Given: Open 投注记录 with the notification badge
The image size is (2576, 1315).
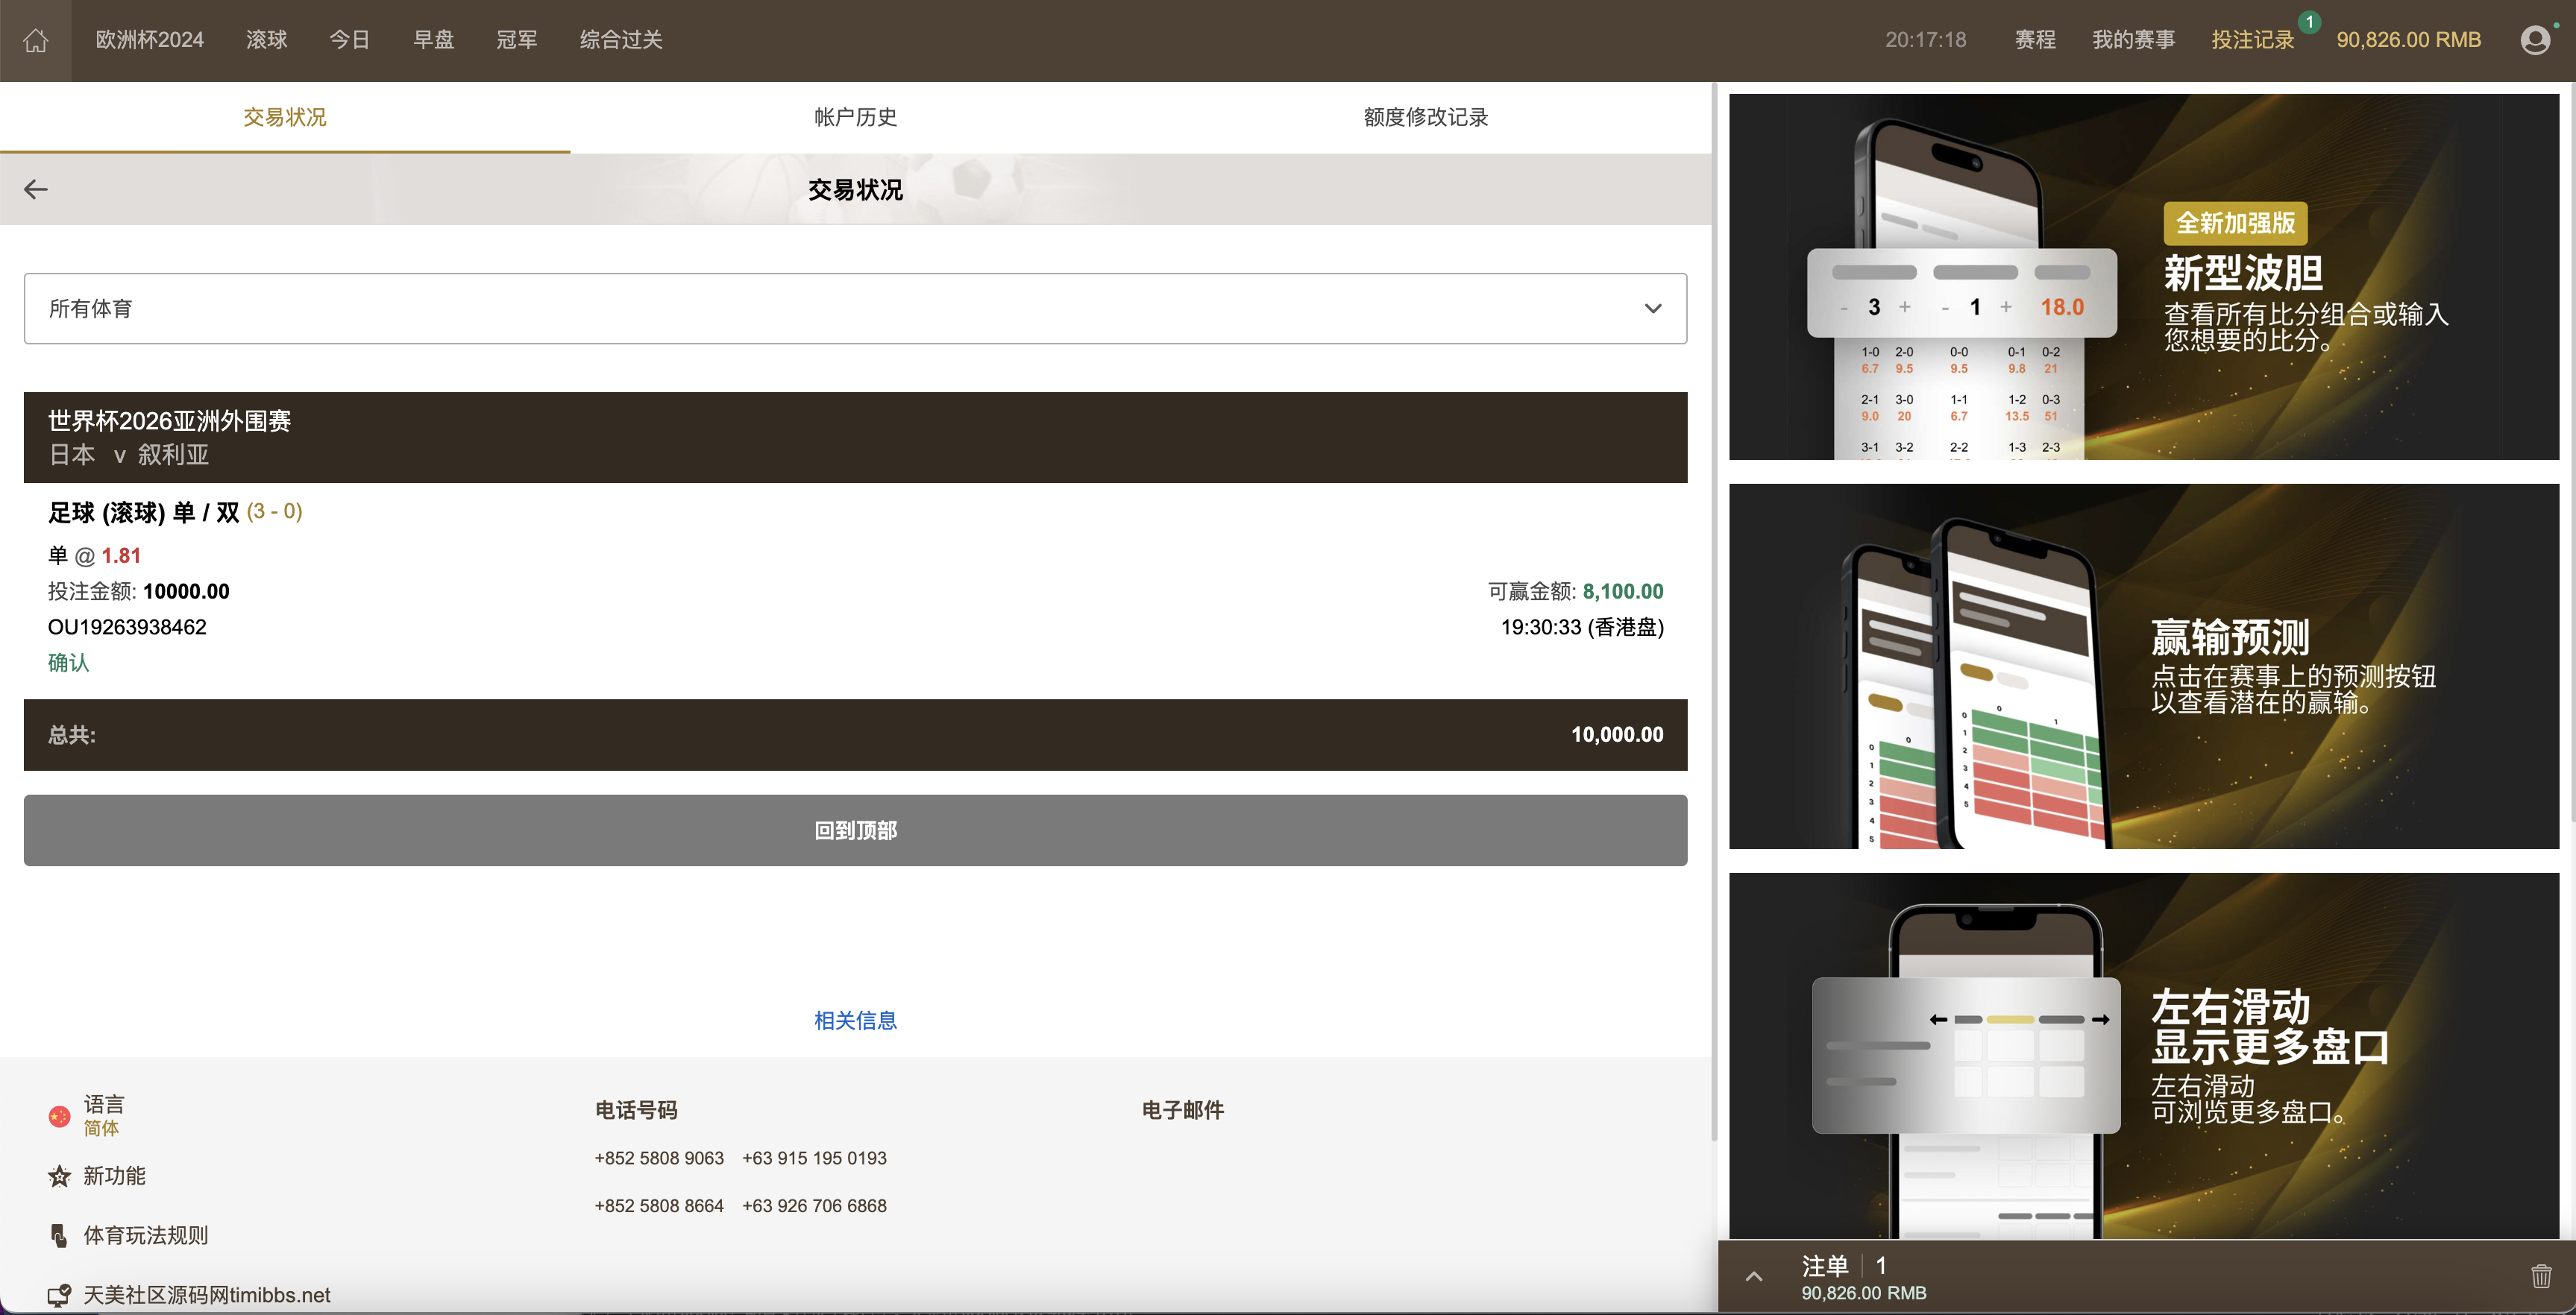Looking at the screenshot, I should (2253, 40).
